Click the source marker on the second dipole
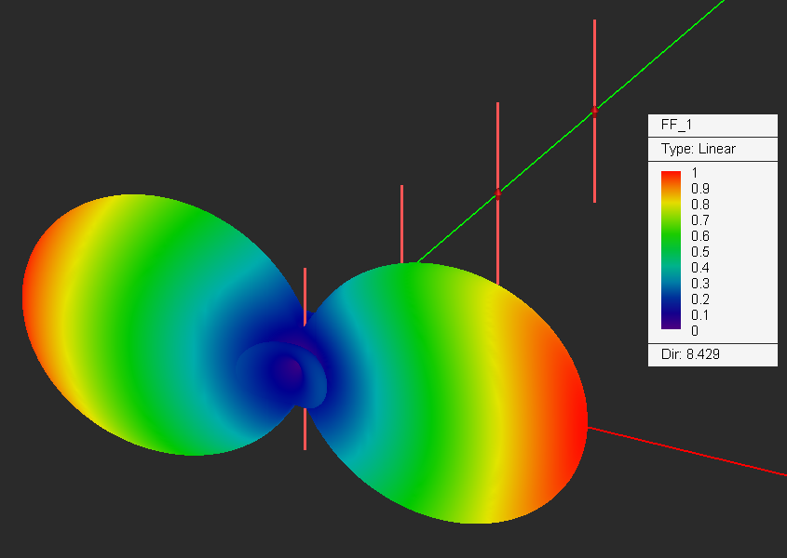 pyautogui.click(x=498, y=193)
